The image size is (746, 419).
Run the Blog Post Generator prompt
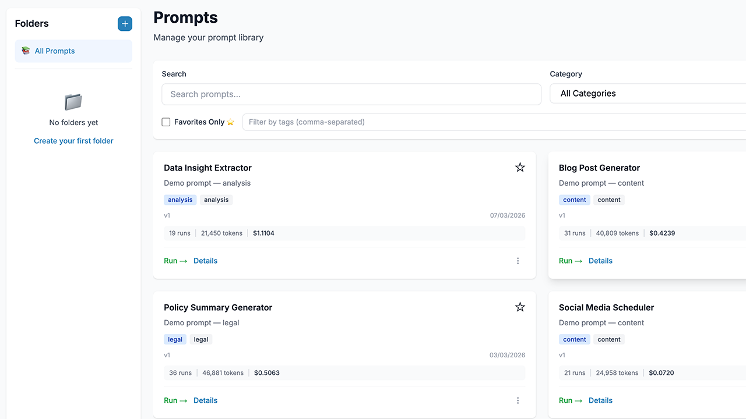coord(571,261)
